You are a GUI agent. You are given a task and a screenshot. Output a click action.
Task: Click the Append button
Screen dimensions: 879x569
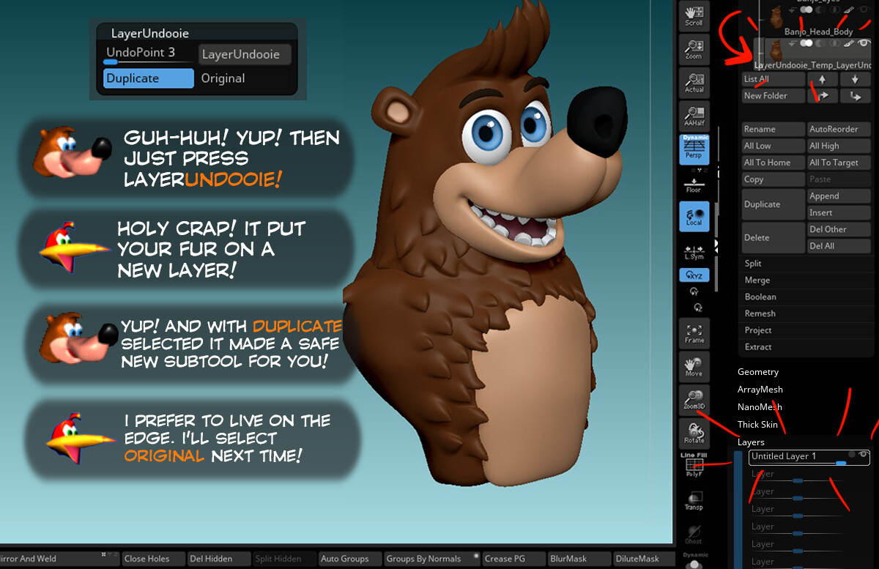coord(839,196)
